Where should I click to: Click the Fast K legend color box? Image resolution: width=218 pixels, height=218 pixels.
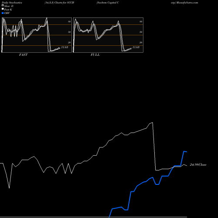3,9
